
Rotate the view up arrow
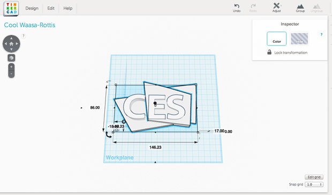click(x=11, y=39)
